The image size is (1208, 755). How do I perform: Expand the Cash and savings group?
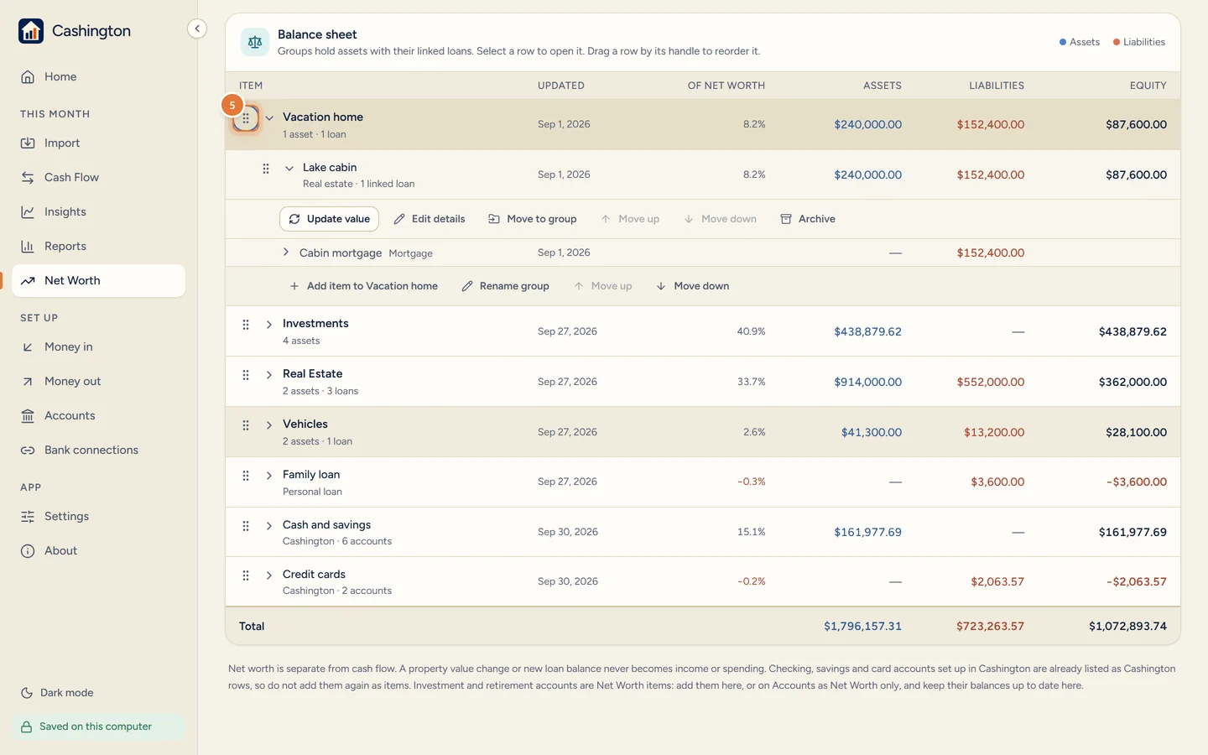269,526
